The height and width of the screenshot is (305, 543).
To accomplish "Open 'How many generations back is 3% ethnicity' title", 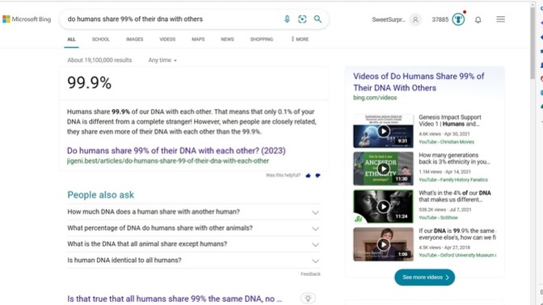I will point(454,158).
